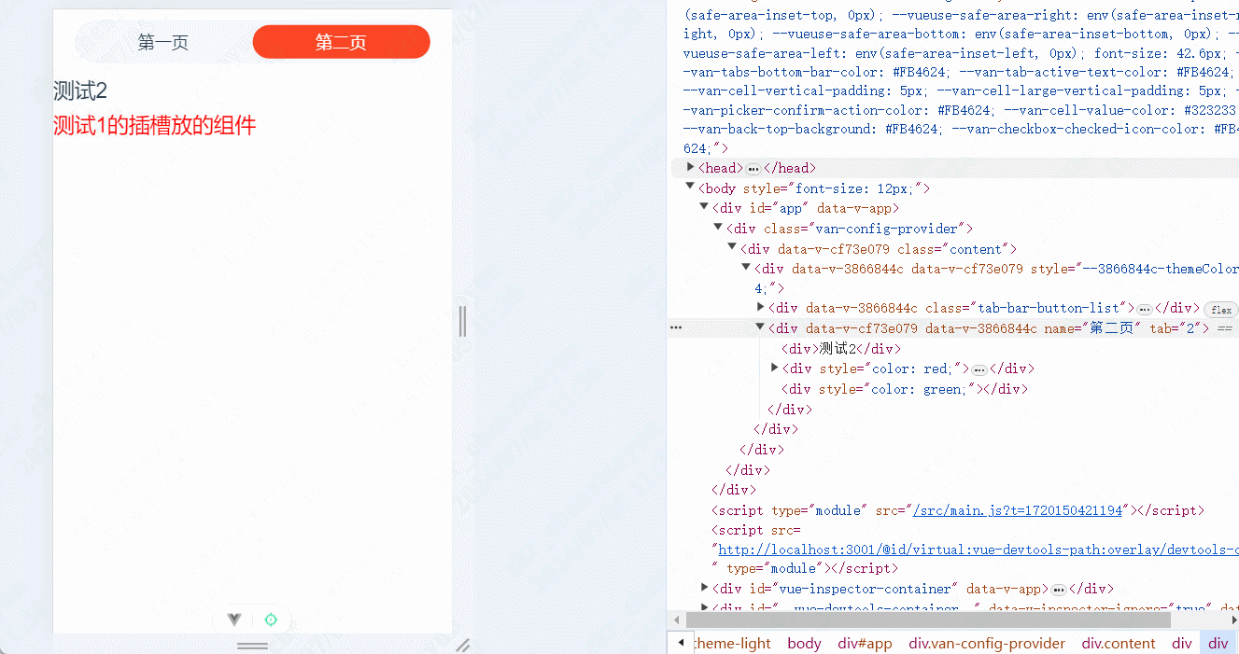Expand the color: red div node
This screenshot has width=1239, height=654.
pyautogui.click(x=775, y=369)
